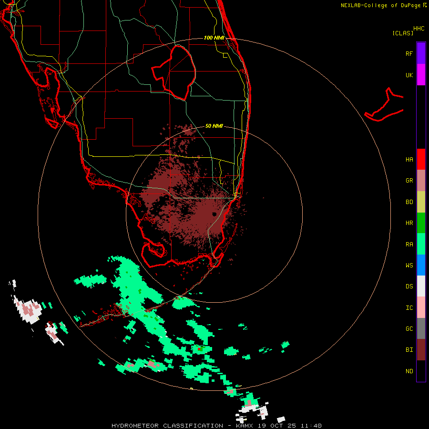Click the WS blue legend swatch
Viewport: 429px width, 429px height.
pyautogui.click(x=421, y=265)
